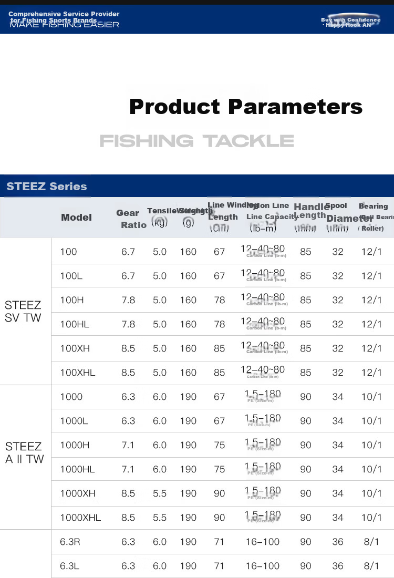Click spool diameter '34' in the 1000H row

[x=338, y=445]
